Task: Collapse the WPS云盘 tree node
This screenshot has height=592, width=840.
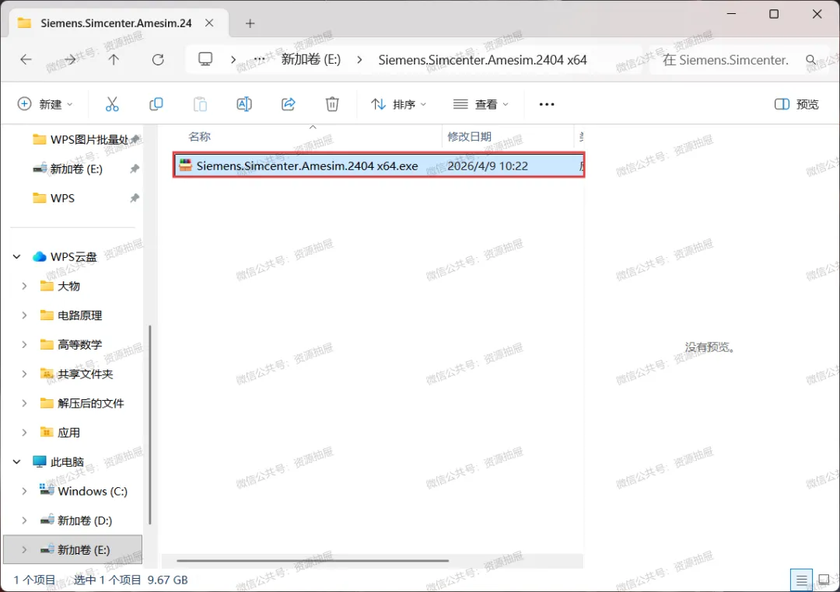Action: (16, 257)
